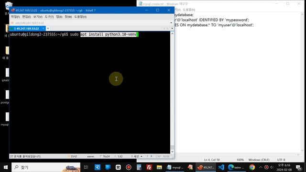
Task: Select the 49.247.169.53:22 session tab
Action: (x=26, y=29)
